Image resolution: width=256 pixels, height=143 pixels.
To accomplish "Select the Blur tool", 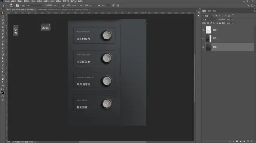I will [3, 58].
